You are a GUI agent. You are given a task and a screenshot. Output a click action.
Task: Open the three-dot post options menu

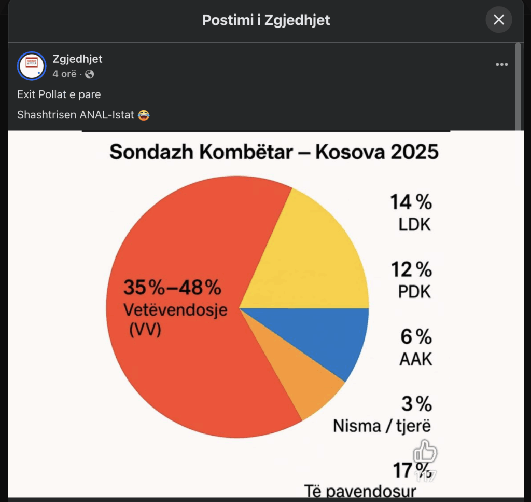click(x=501, y=65)
